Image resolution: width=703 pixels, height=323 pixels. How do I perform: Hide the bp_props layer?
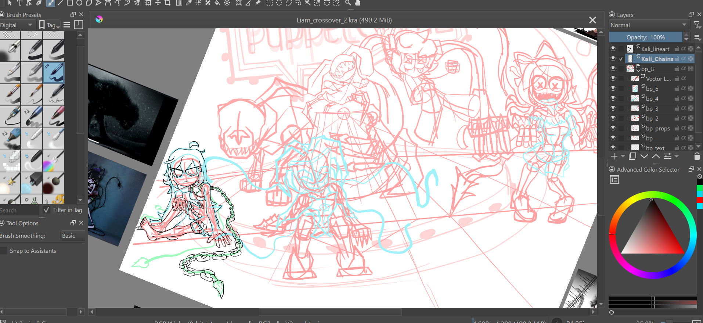613,128
